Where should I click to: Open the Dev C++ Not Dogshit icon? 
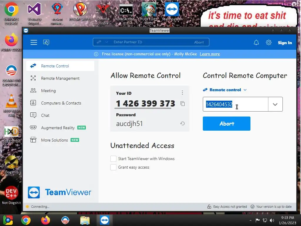pyautogui.click(x=11, y=195)
